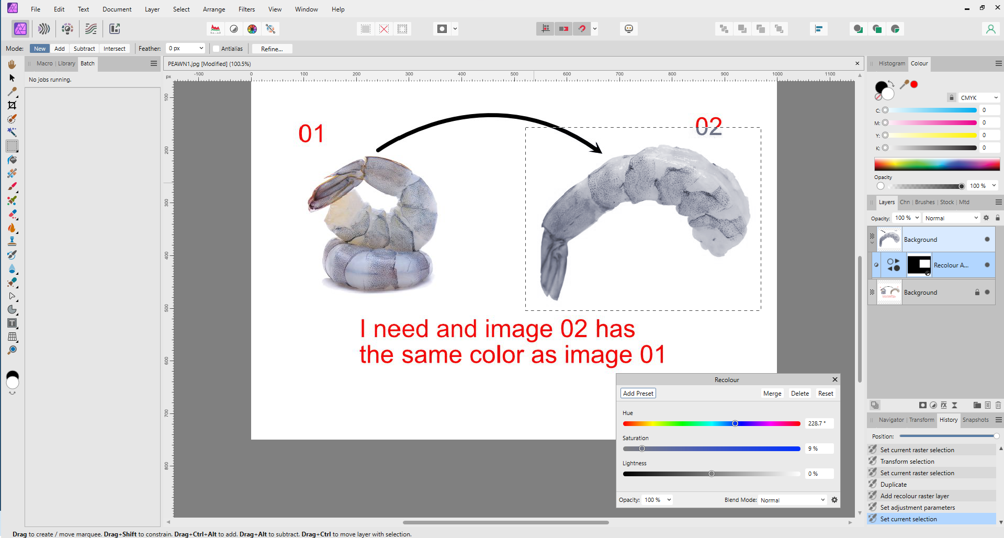Expand the CMYK colour model dropdown

[x=979, y=98]
